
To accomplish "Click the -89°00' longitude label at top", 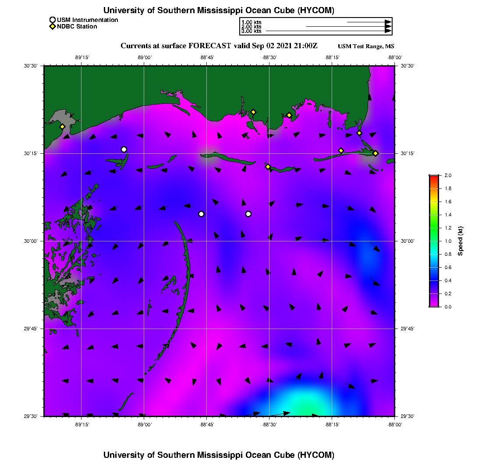I will click(144, 57).
